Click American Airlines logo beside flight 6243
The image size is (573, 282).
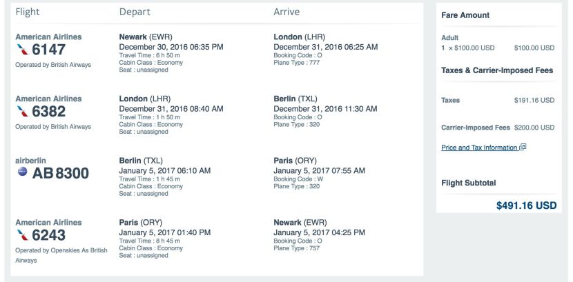click(23, 235)
